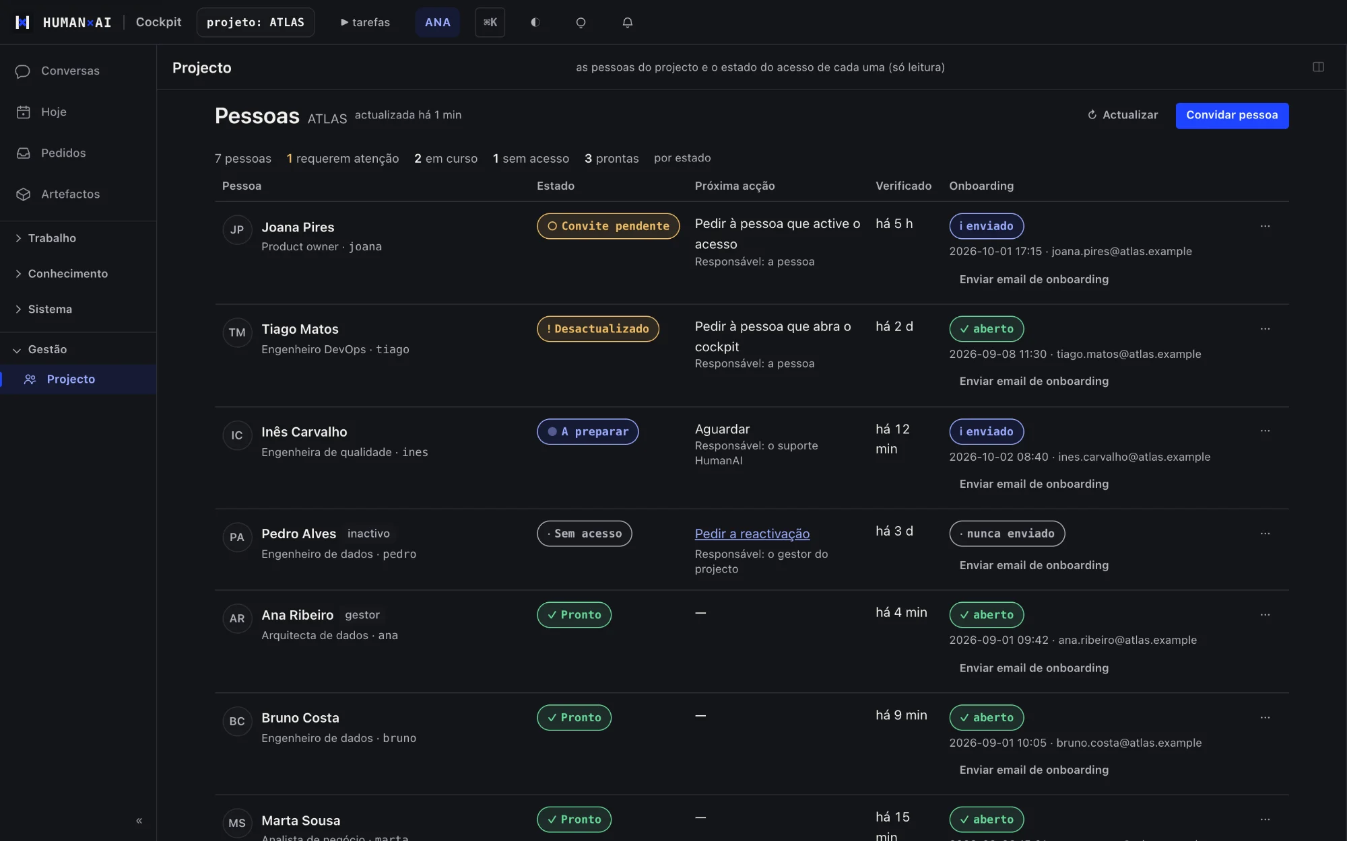Viewport: 1347px width, 841px height.
Task: Open the Artefactos box icon
Action: coord(24,194)
